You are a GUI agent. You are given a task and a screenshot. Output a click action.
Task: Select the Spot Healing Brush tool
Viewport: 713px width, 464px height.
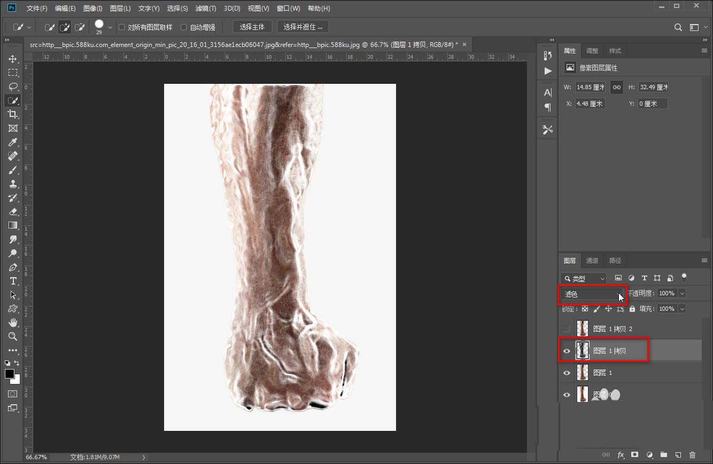pos(13,156)
